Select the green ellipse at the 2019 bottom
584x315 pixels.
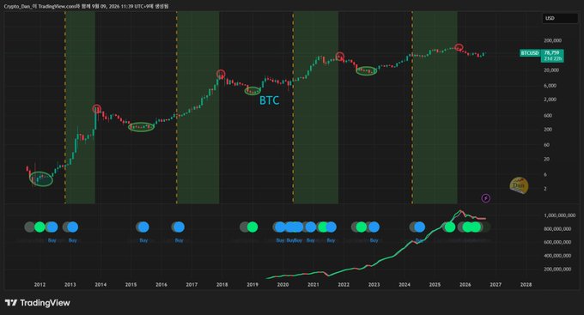pos(252,90)
